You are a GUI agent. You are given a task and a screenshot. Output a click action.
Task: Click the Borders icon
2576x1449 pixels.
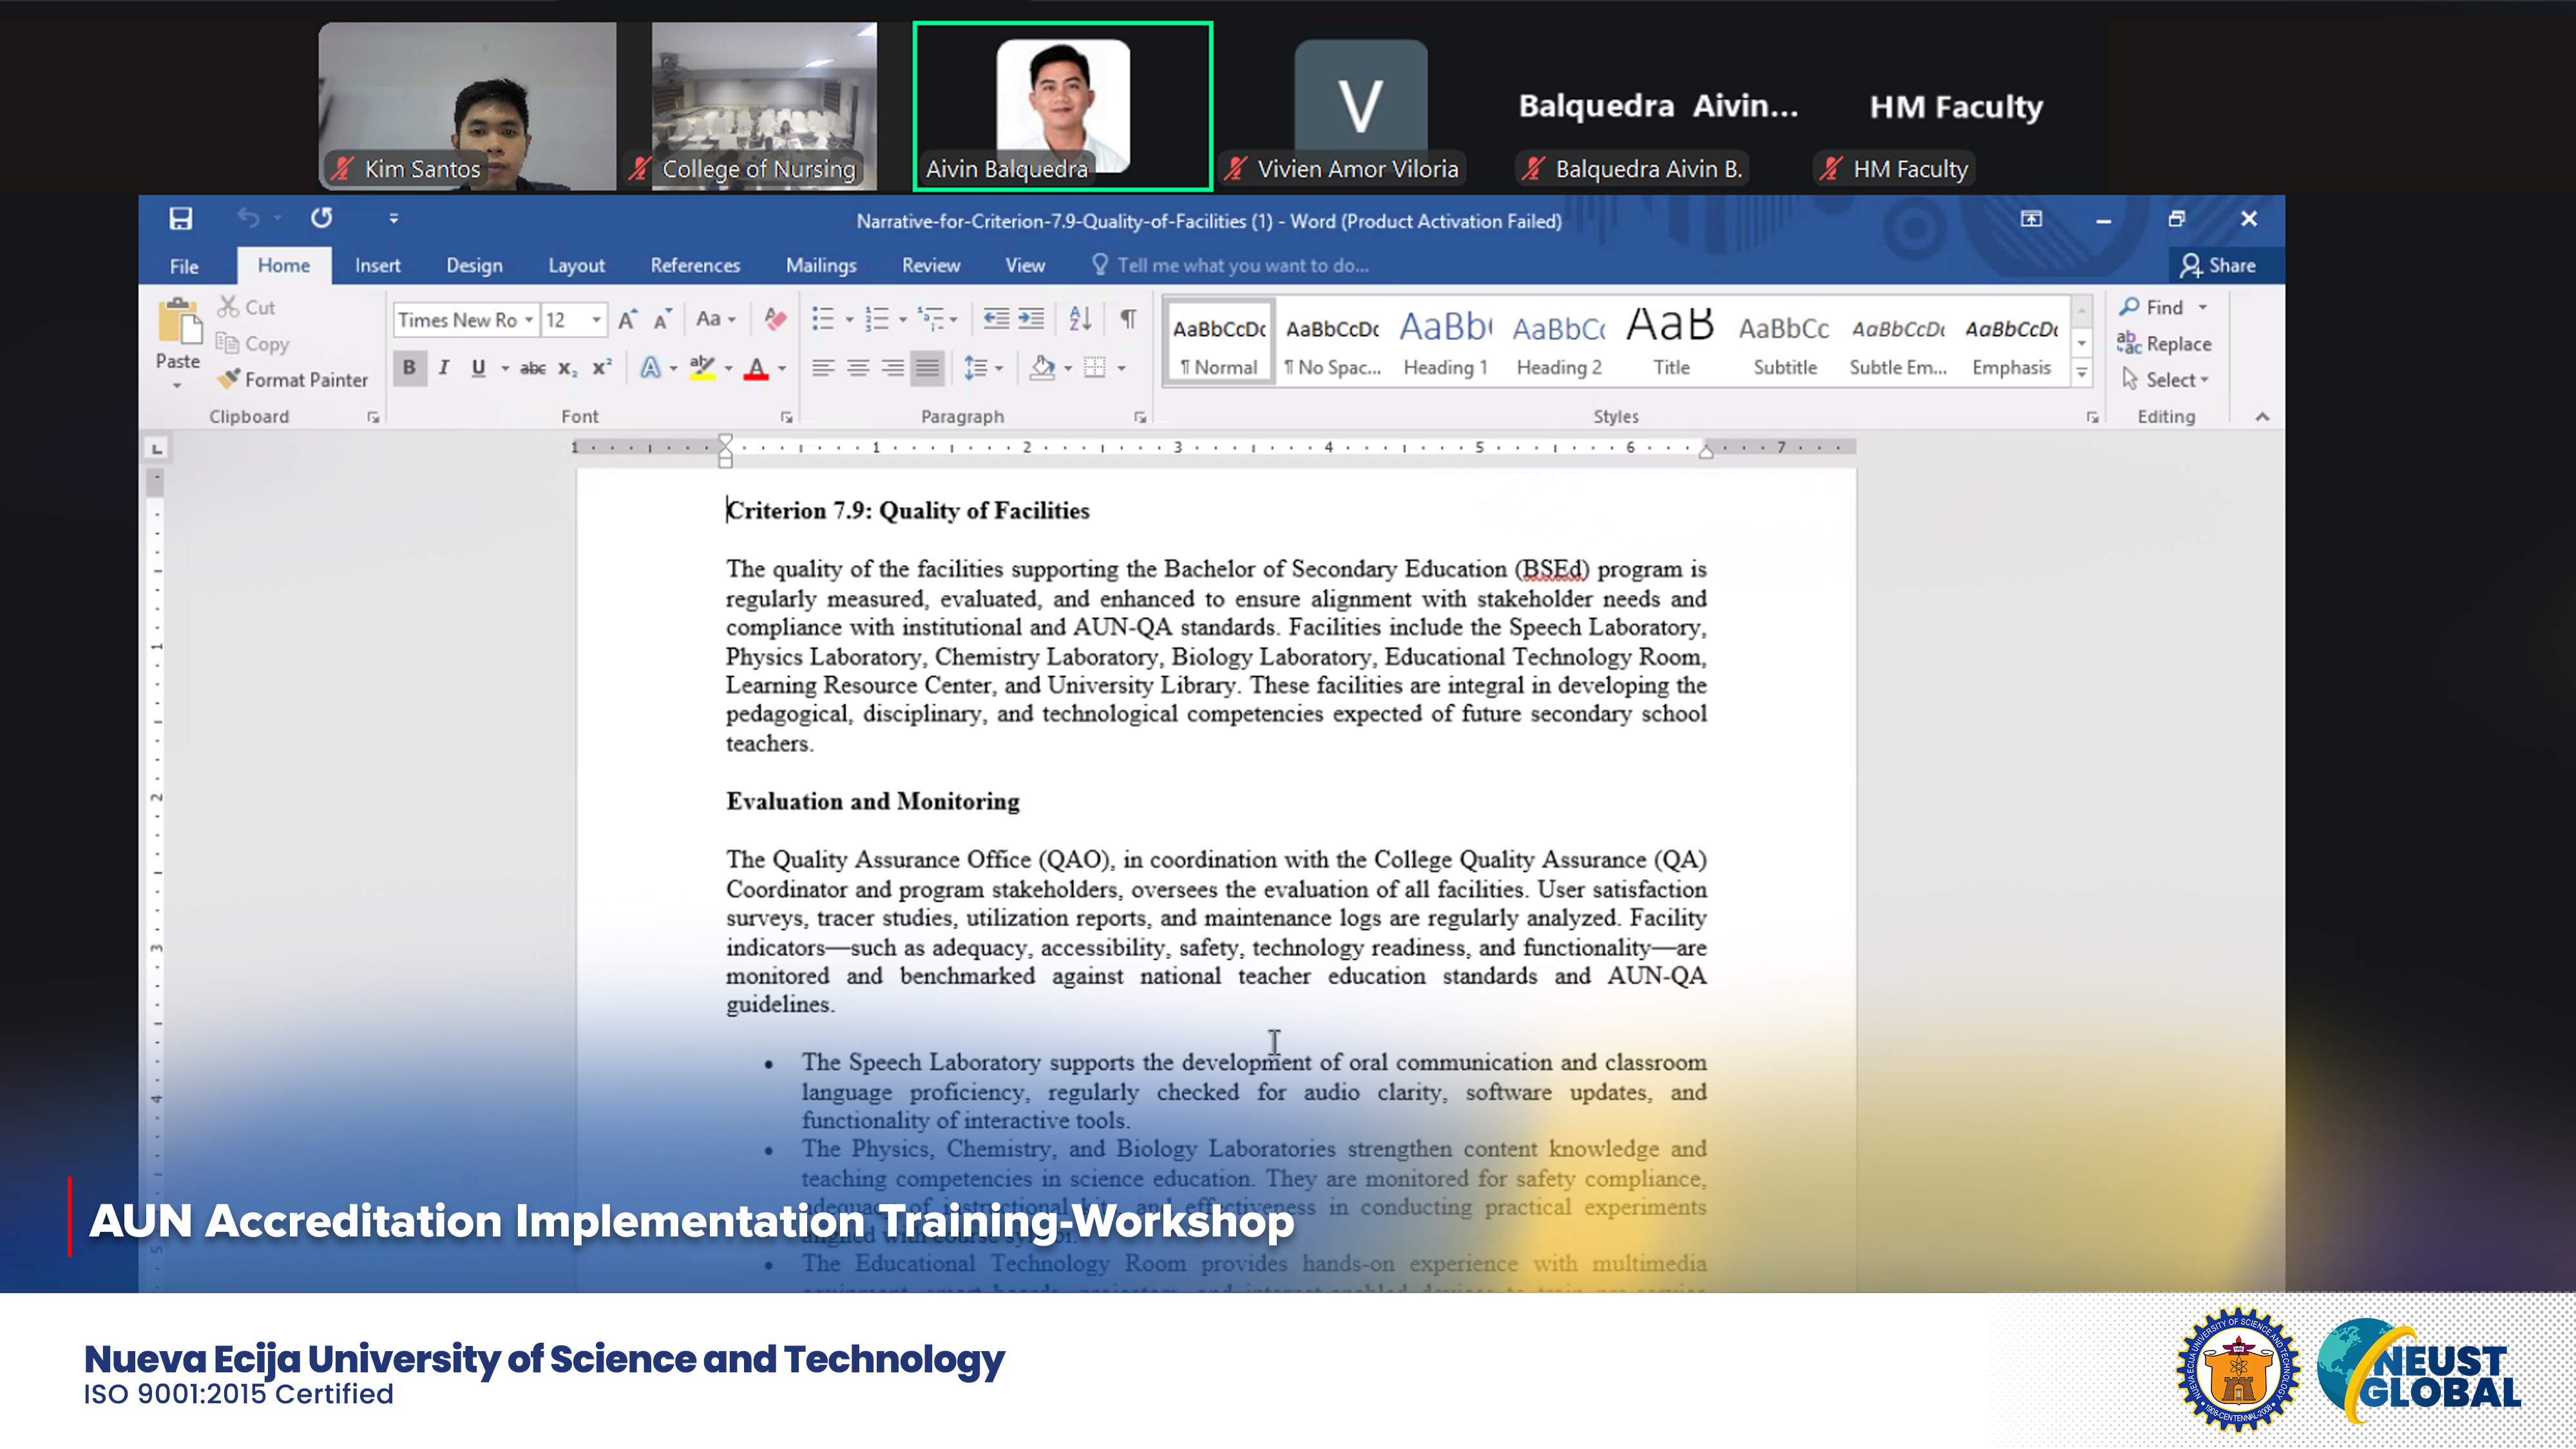(1095, 368)
